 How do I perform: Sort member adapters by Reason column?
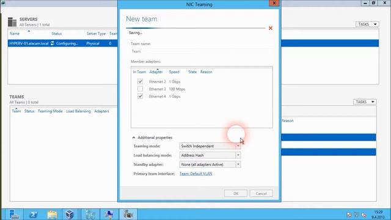(x=206, y=72)
